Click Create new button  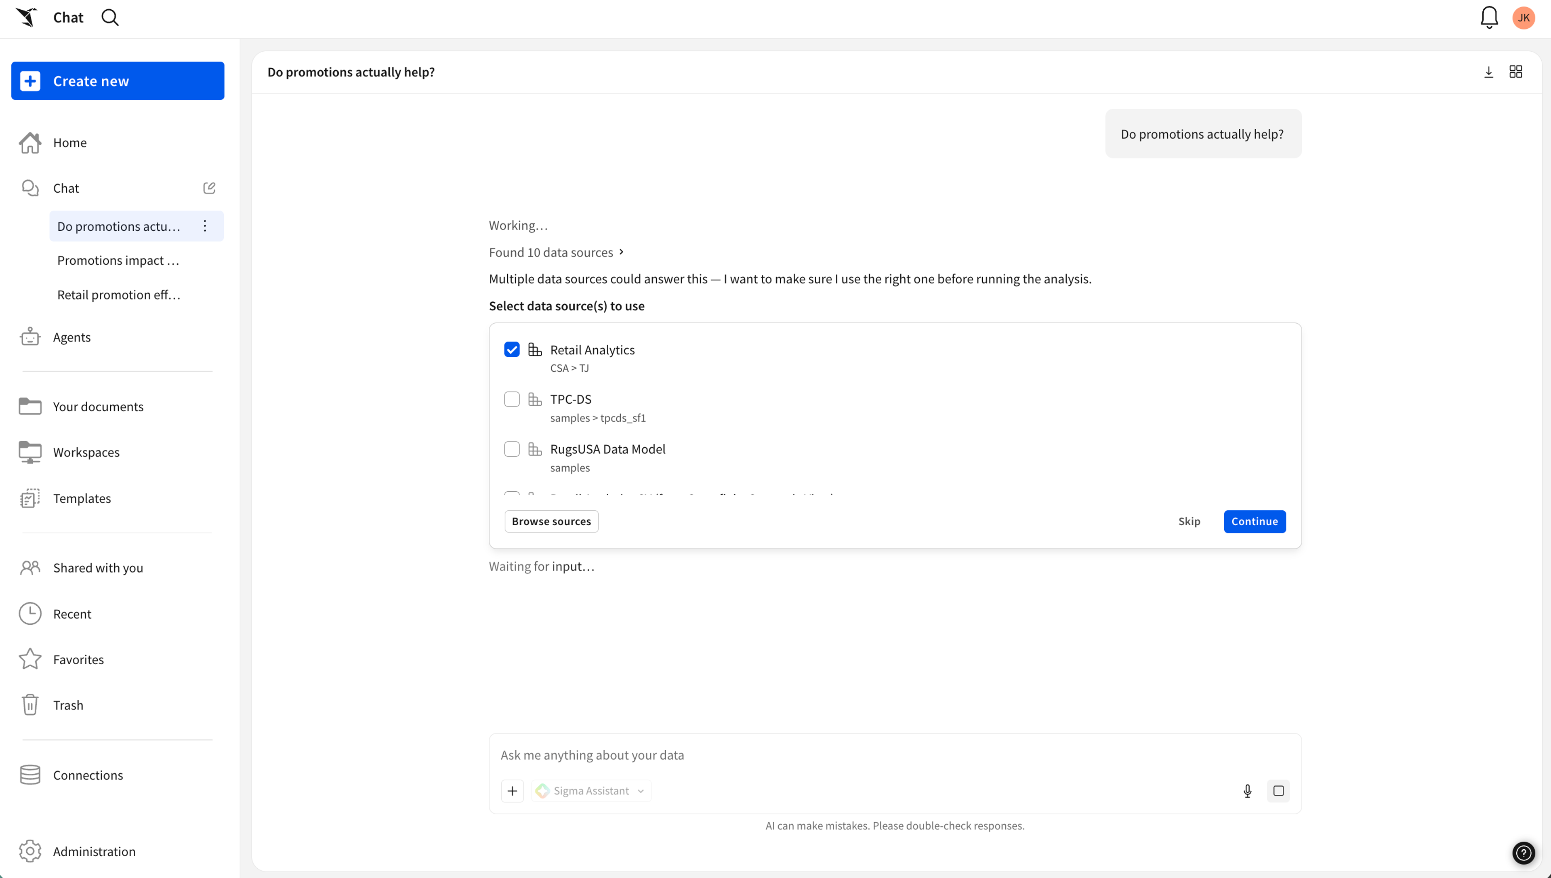(x=118, y=81)
